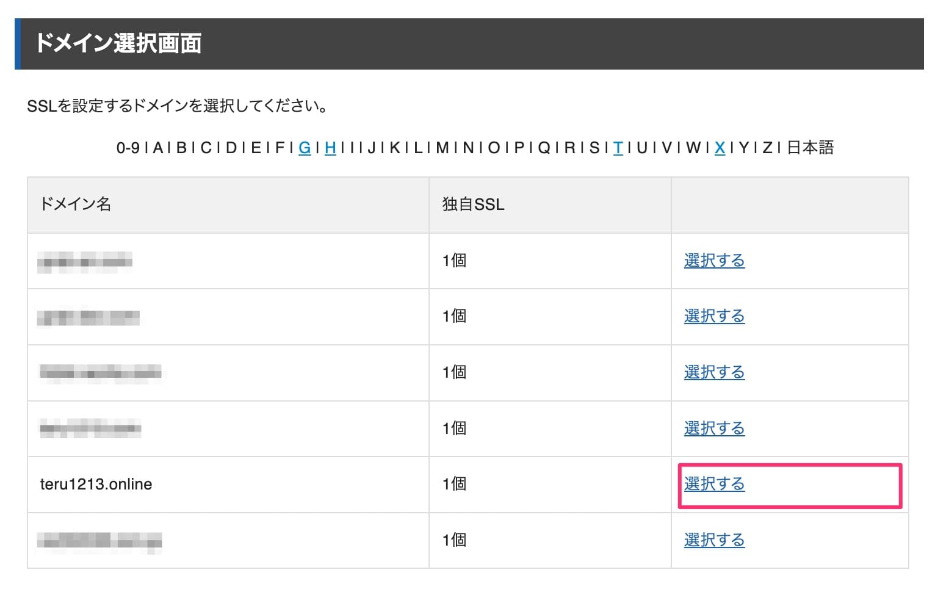Image resolution: width=935 pixels, height=614 pixels.
Task: Filter domains by the letter X
Action: coord(720,148)
